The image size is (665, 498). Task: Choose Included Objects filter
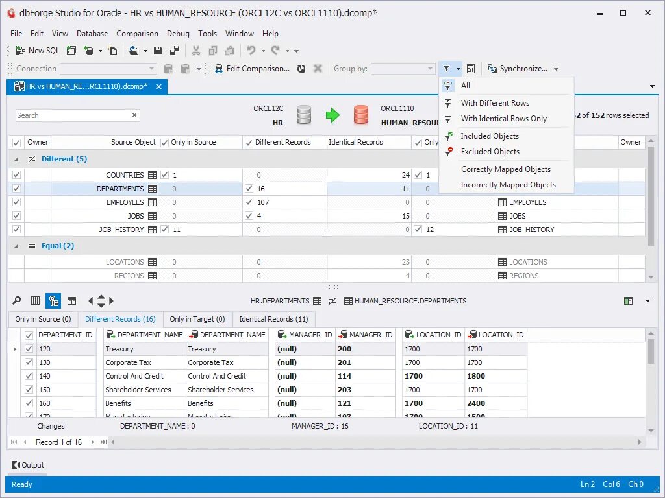[x=507, y=136]
